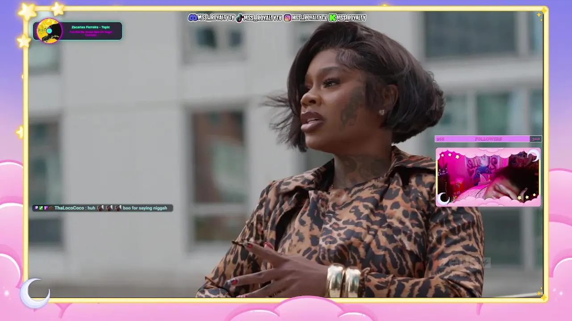Click the Discord handle MSS_ROYALTYTV text

click(x=216, y=18)
